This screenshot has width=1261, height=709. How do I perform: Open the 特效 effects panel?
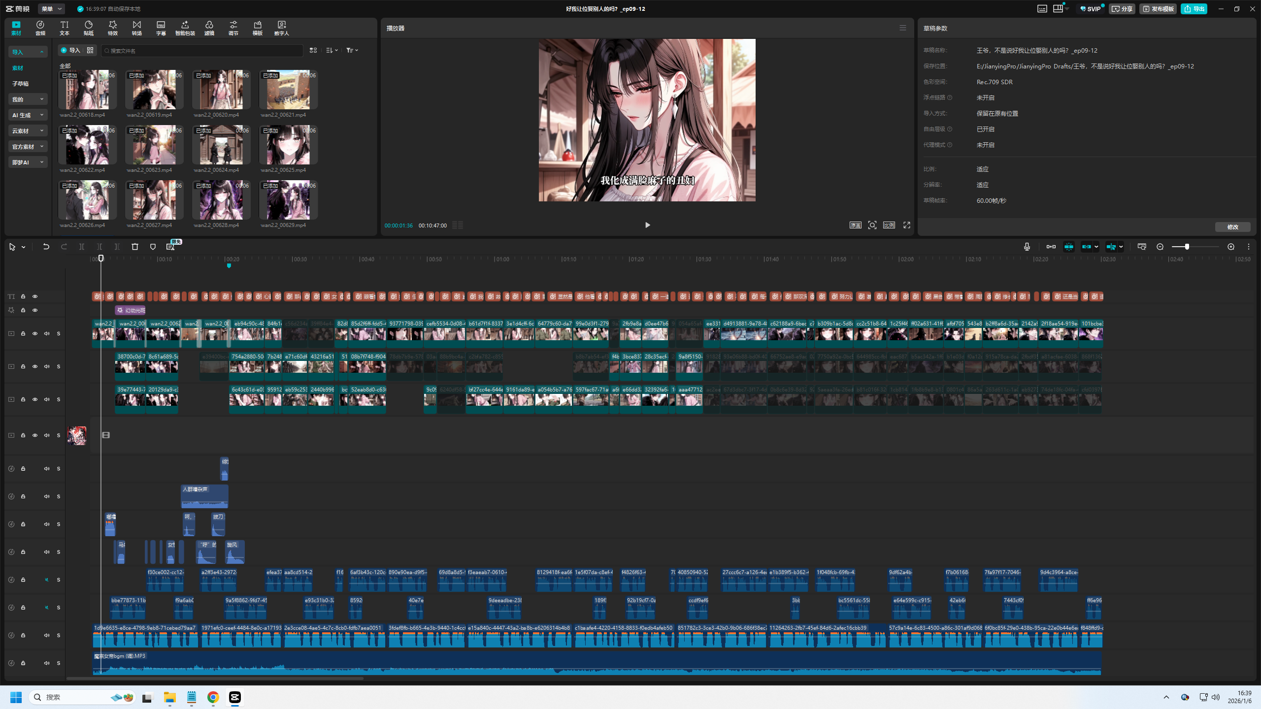coord(113,28)
